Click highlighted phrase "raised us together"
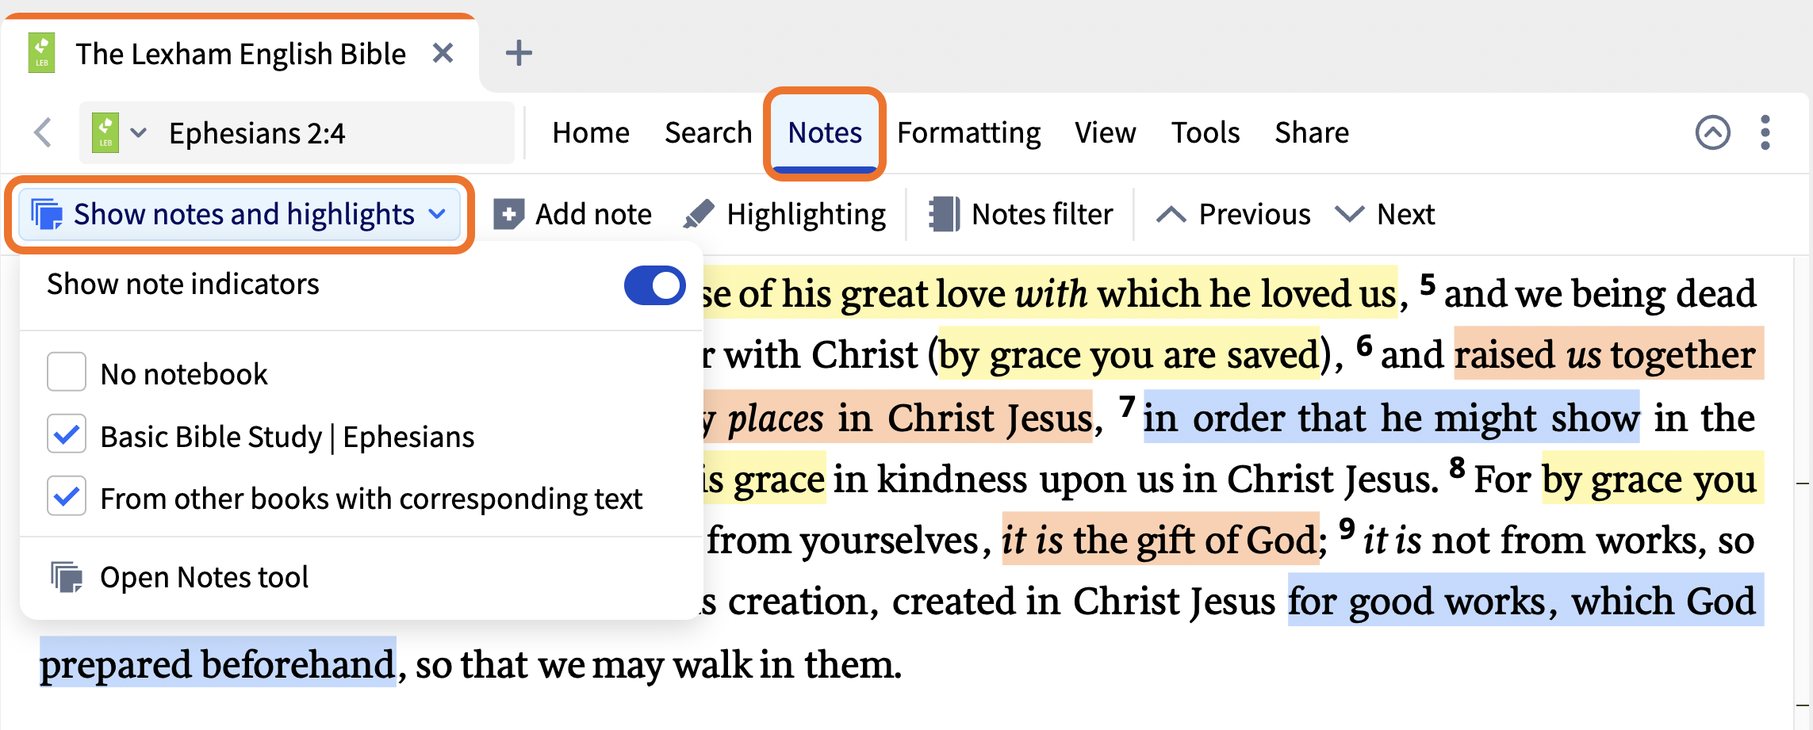 point(1608,354)
